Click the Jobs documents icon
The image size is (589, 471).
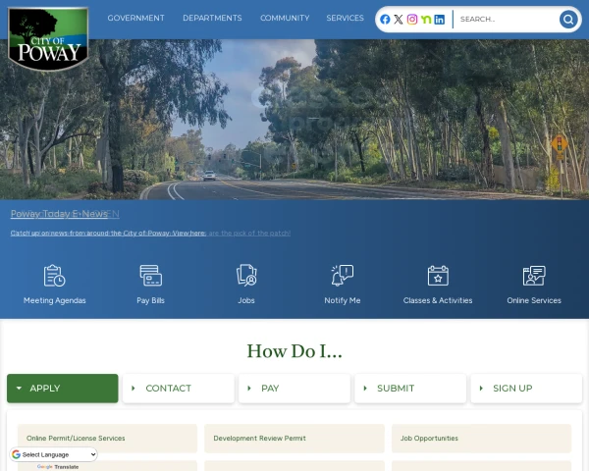click(x=246, y=276)
